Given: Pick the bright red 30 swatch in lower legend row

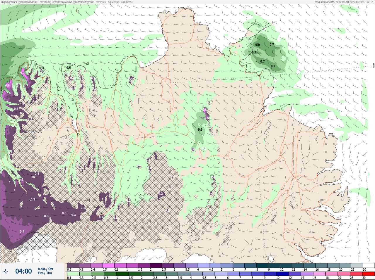Looking at the screenshot, I should pyautogui.click(x=369, y=274).
